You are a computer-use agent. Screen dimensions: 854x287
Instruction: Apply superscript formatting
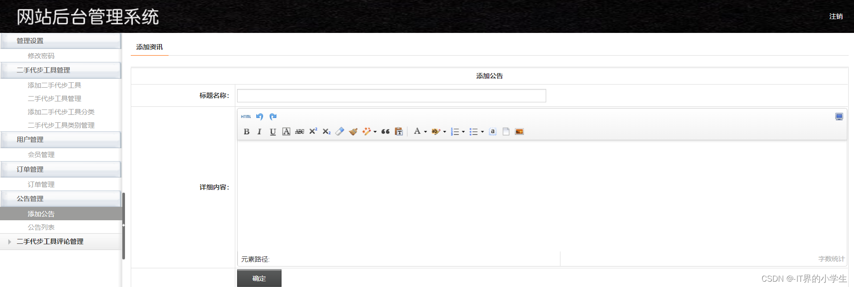(313, 131)
